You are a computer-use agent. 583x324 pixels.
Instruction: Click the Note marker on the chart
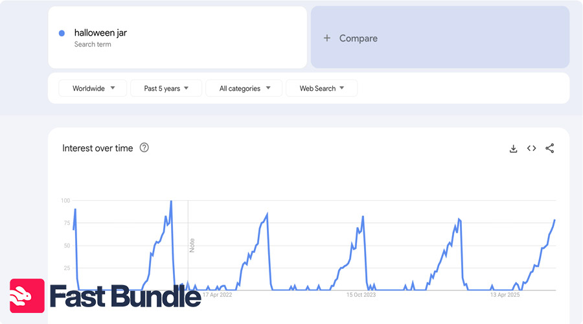[x=192, y=245]
